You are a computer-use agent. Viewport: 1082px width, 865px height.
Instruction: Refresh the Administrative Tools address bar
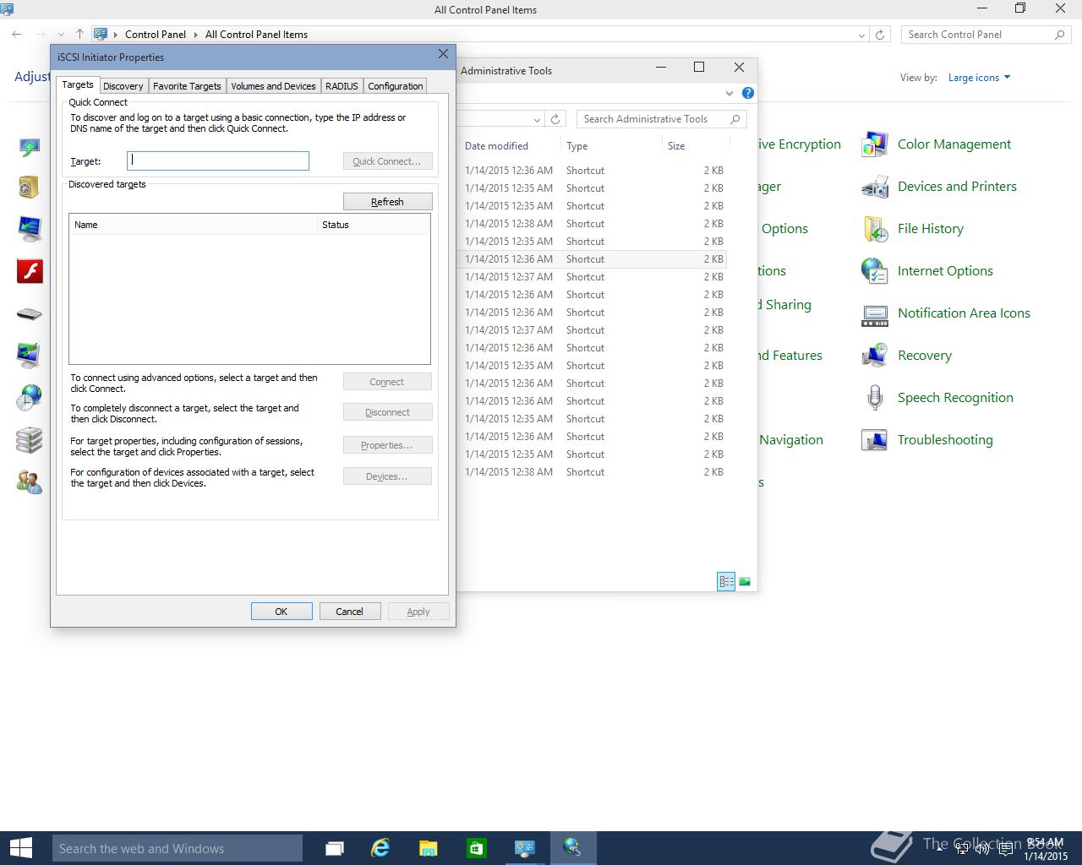pyautogui.click(x=555, y=119)
